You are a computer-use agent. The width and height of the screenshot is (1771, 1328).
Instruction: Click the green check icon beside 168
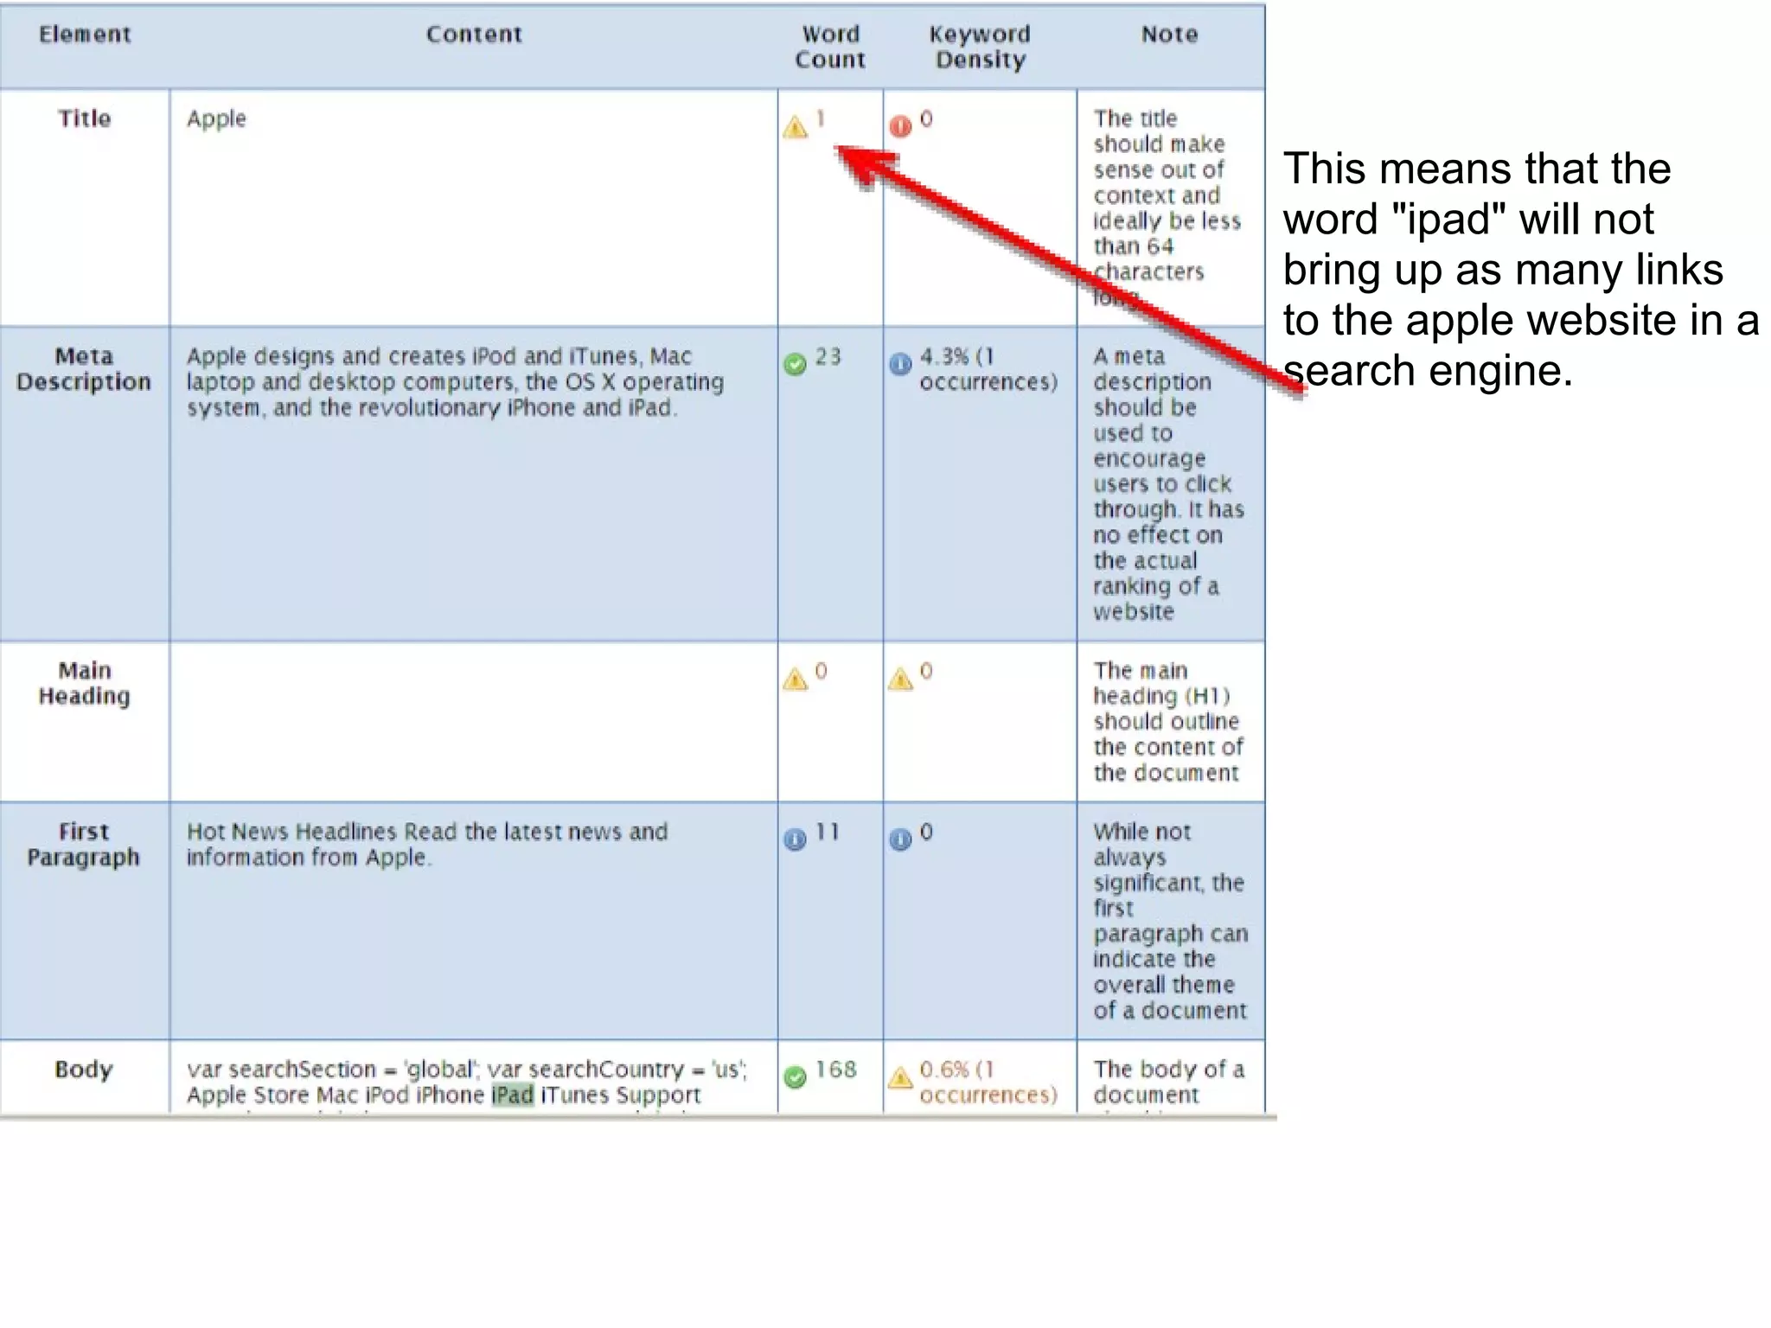pyautogui.click(x=795, y=1076)
